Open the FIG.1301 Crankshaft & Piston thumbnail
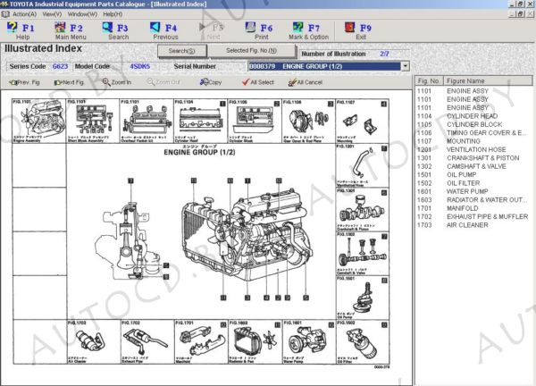 click(363, 210)
